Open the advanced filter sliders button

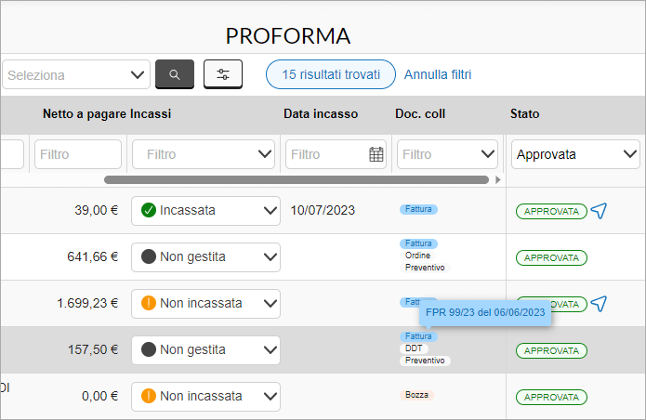[x=223, y=74]
